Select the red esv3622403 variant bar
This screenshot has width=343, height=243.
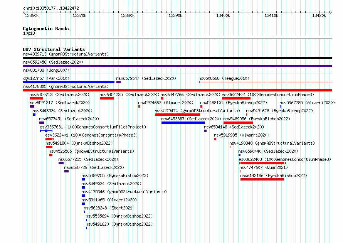click(262, 163)
